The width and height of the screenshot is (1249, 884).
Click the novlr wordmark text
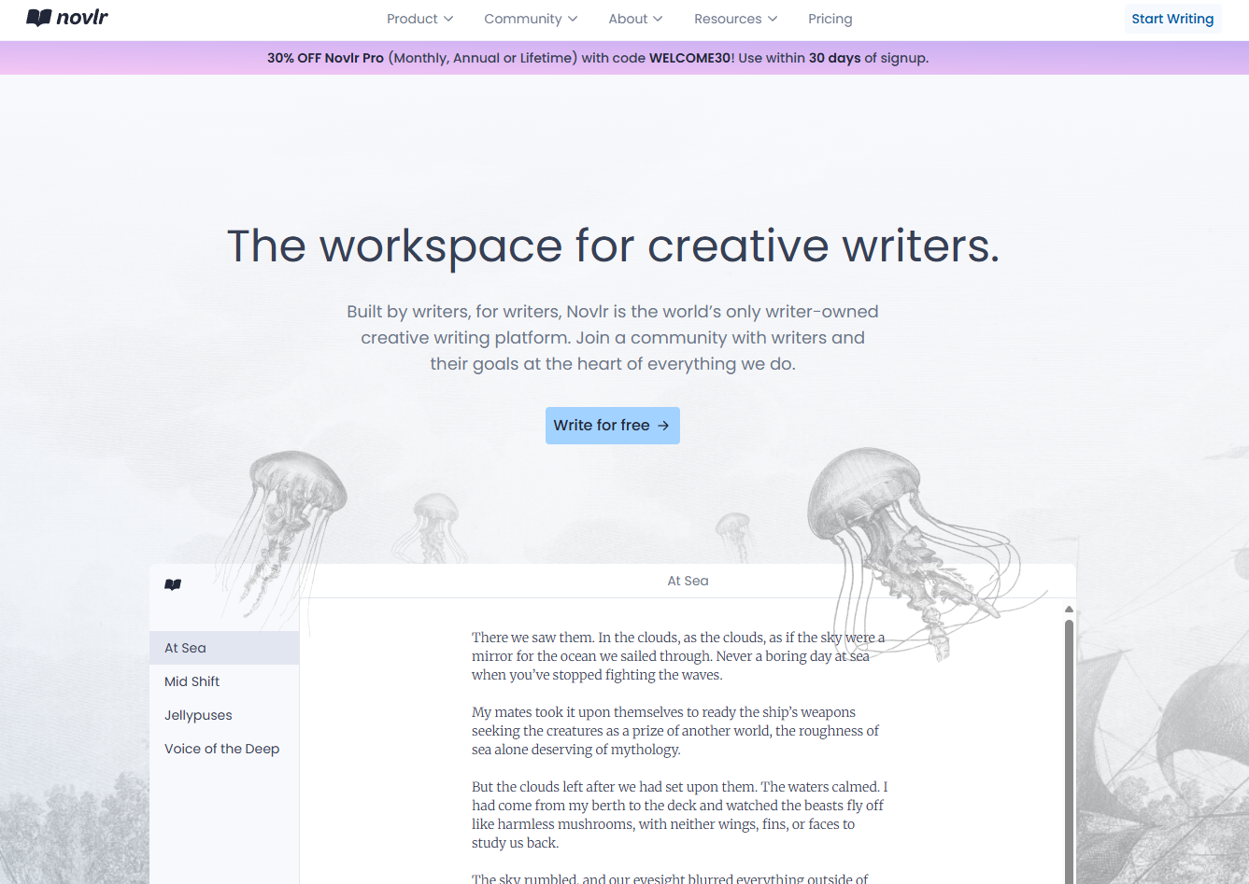(82, 18)
